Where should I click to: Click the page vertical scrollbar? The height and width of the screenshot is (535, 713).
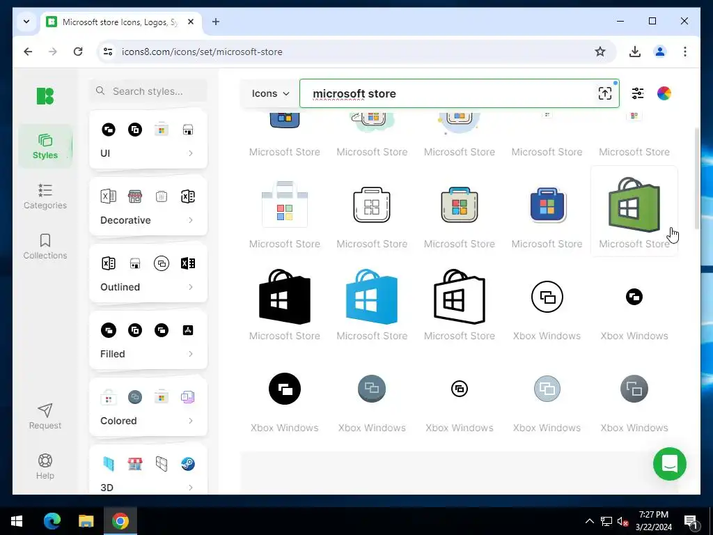(x=697, y=179)
